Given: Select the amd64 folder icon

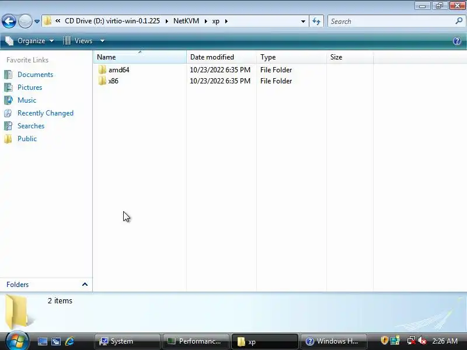Looking at the screenshot, I should (102, 69).
